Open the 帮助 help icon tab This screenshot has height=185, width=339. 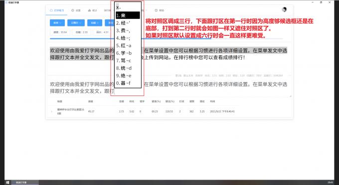pyautogui.click(x=160, y=10)
